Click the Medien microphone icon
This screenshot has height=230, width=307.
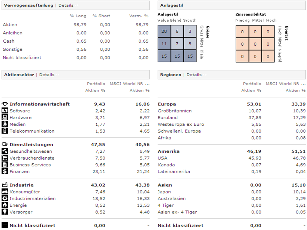[5, 124]
